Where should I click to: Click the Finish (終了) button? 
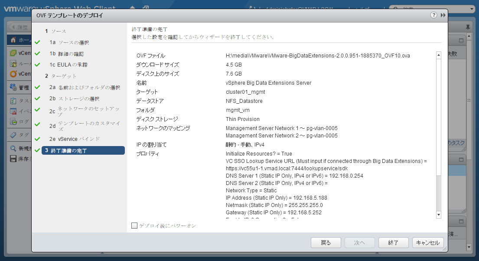pyautogui.click(x=393, y=243)
